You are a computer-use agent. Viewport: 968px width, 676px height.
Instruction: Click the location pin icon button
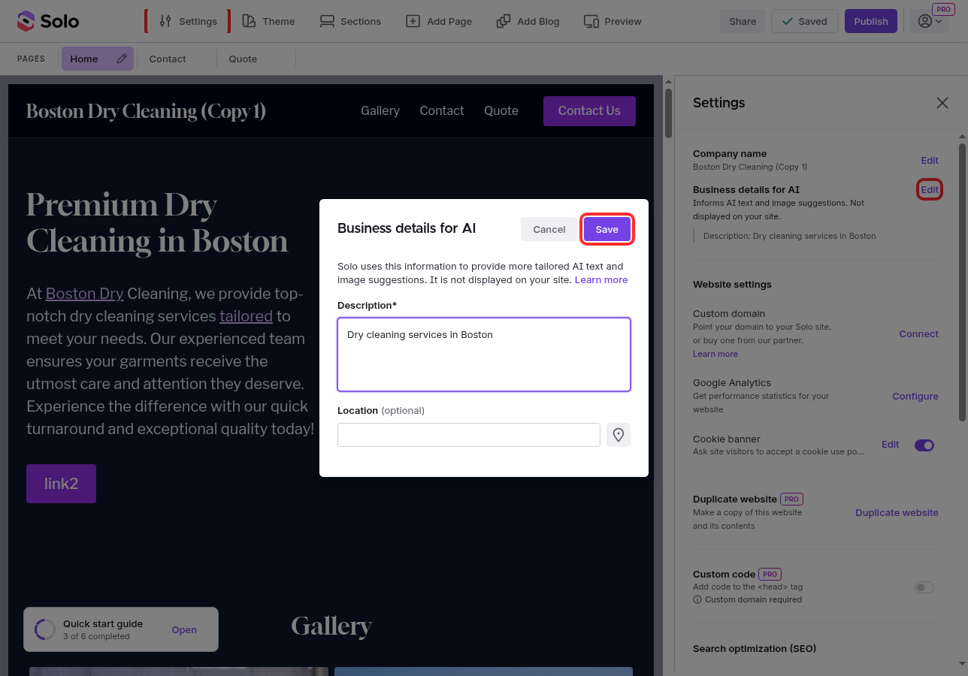point(619,435)
